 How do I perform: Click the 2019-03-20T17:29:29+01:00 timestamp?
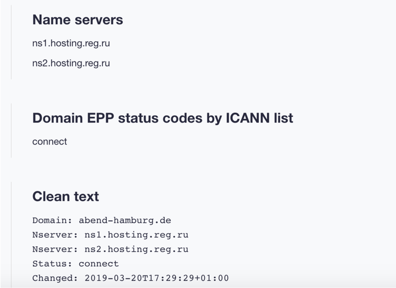point(157,278)
